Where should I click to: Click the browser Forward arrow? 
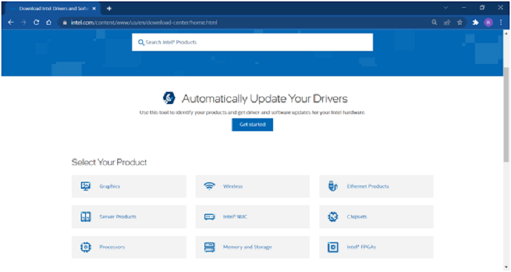(x=23, y=22)
